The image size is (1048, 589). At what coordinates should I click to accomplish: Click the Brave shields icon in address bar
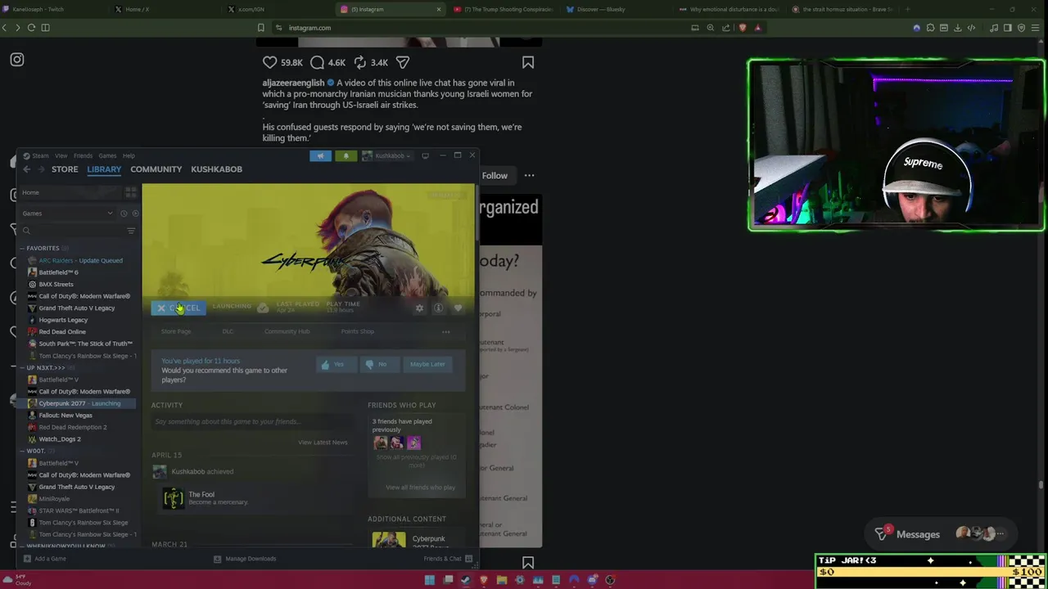[743, 28]
